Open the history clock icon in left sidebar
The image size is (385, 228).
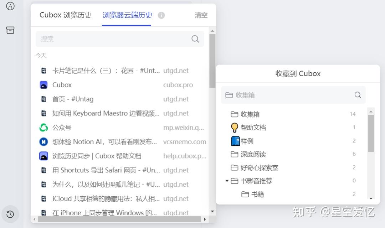(x=10, y=214)
